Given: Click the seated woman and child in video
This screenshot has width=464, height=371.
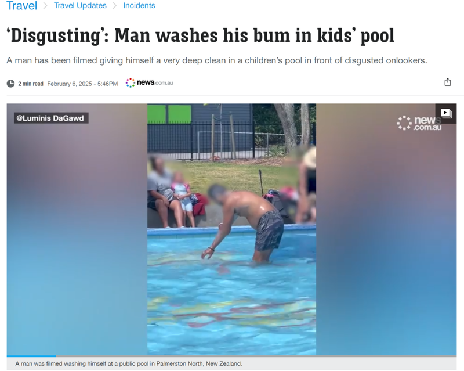Looking at the screenshot, I should [x=172, y=193].
